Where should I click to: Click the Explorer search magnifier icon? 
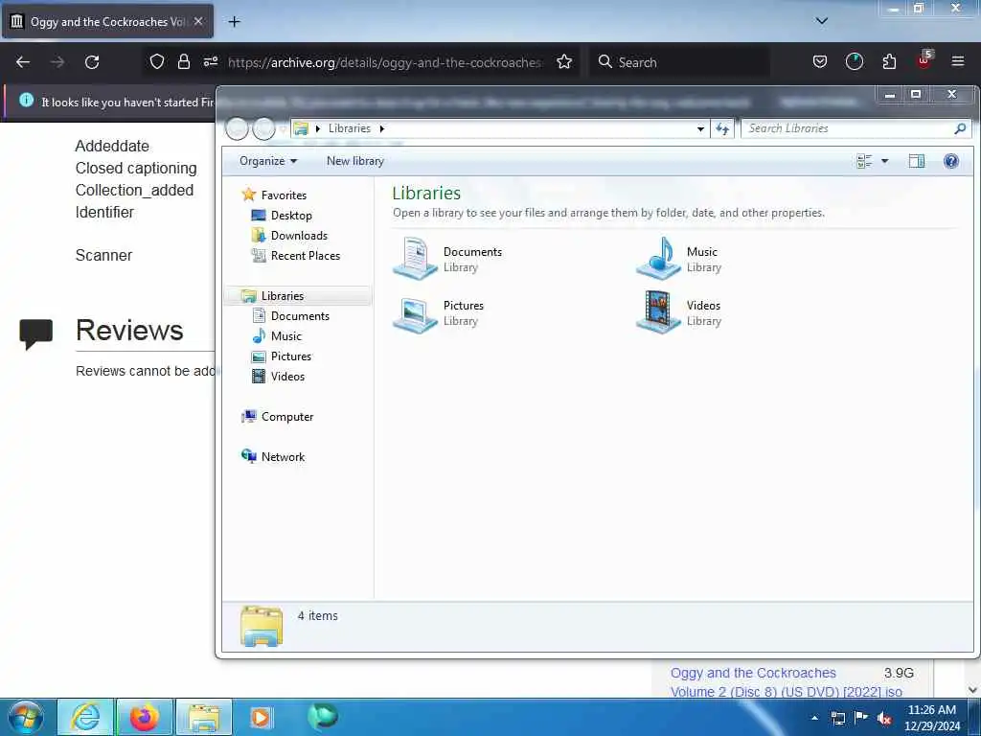[x=960, y=128]
